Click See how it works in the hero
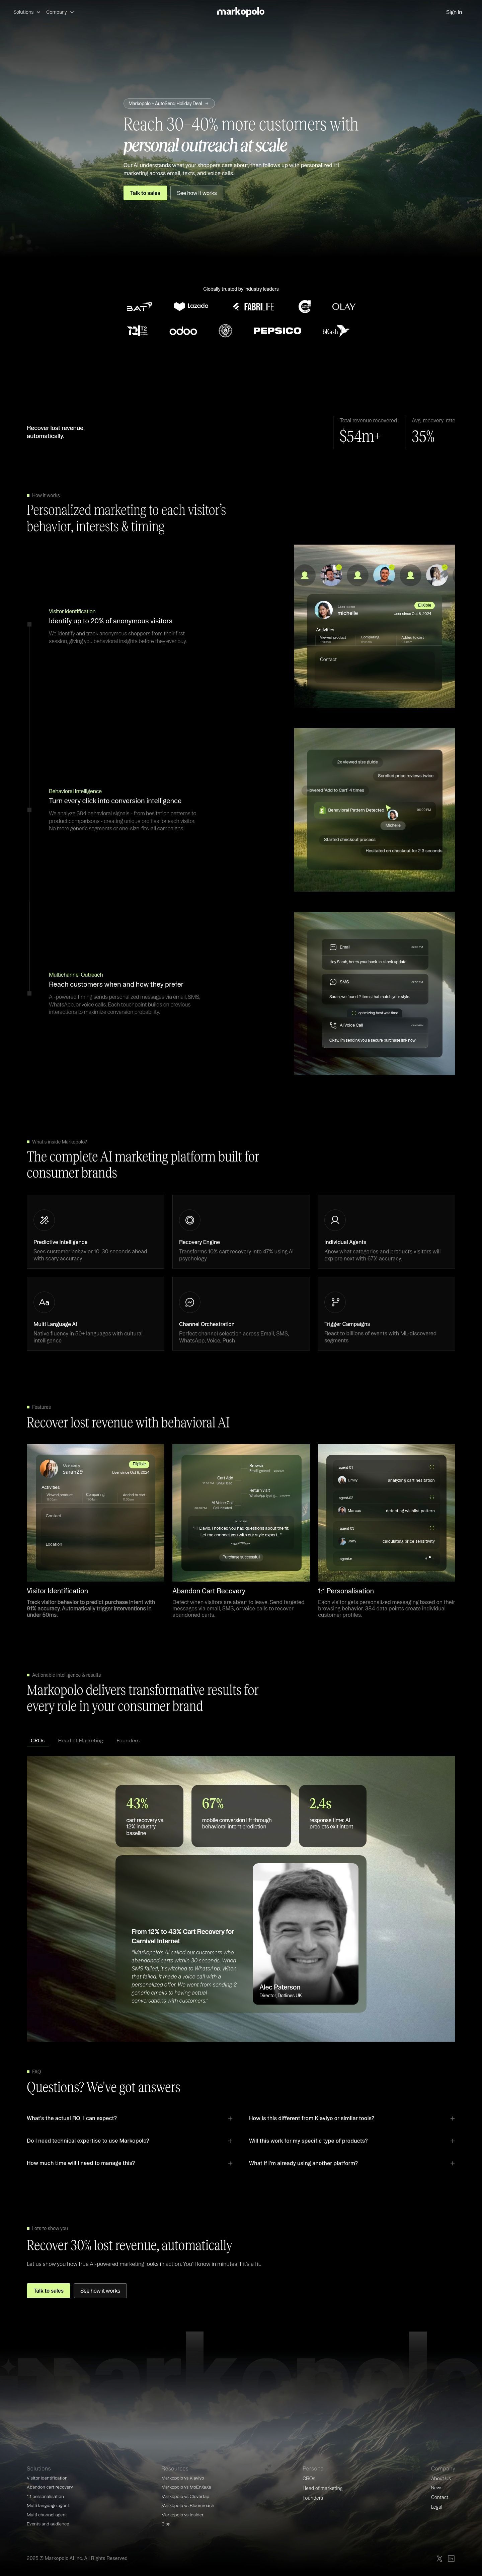The width and height of the screenshot is (482, 2576). pos(197,193)
